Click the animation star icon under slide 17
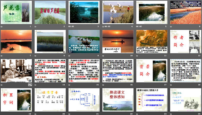The image size is (202, 115). (137, 85)
